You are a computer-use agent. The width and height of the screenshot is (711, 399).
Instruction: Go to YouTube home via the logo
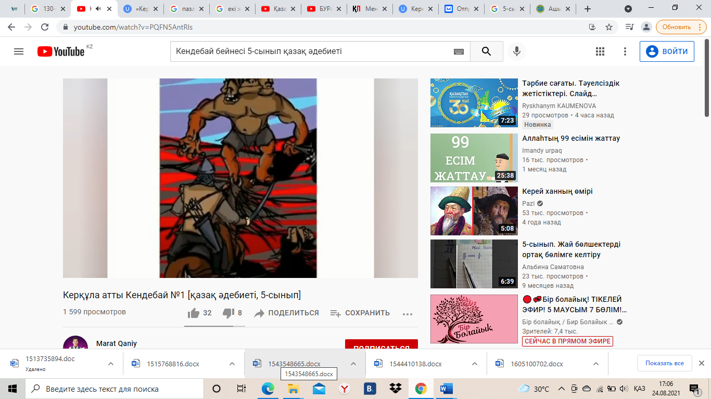pyautogui.click(x=61, y=51)
